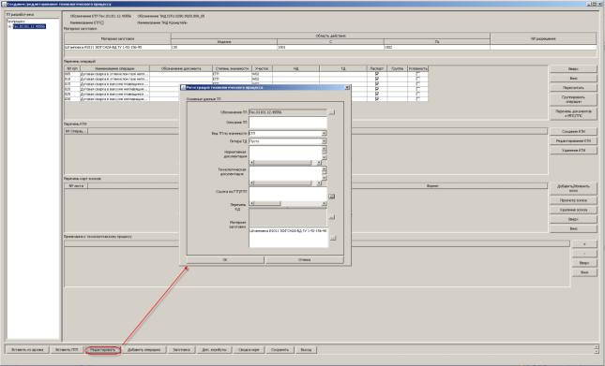Open Литера ТД dropdown
Viewport: 605px width, 366px height.
click(x=325, y=141)
